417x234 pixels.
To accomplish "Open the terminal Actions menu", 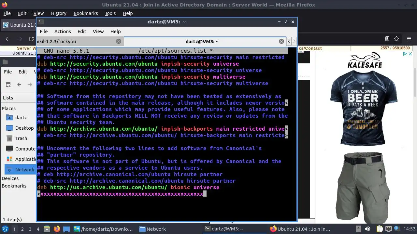I will 63,32.
